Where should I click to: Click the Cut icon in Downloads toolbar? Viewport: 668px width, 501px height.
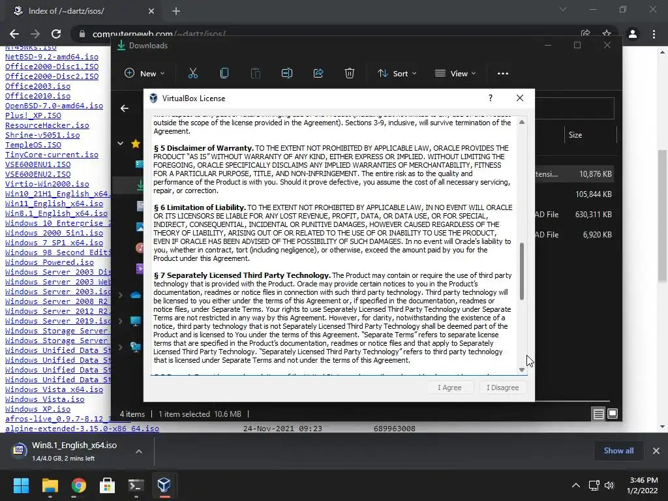click(193, 73)
